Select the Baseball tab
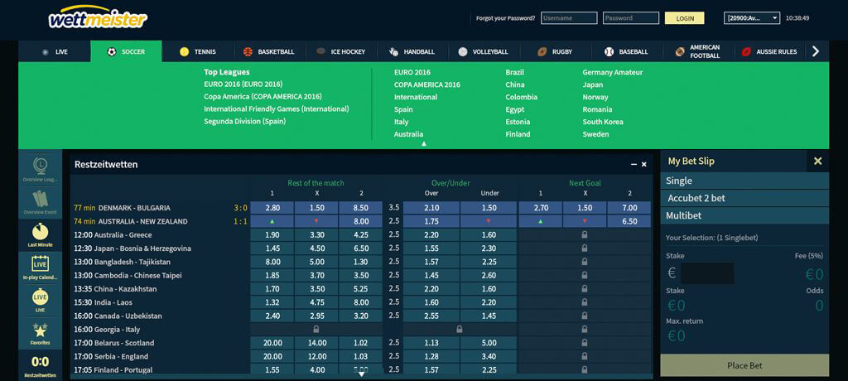Image resolution: width=848 pixels, height=381 pixels. point(626,51)
